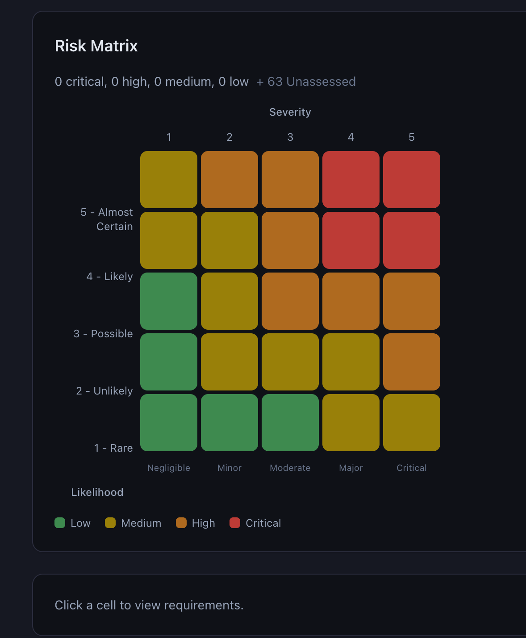Click the Risk Matrix heading
Screen dimensions: 526x638
(96, 46)
